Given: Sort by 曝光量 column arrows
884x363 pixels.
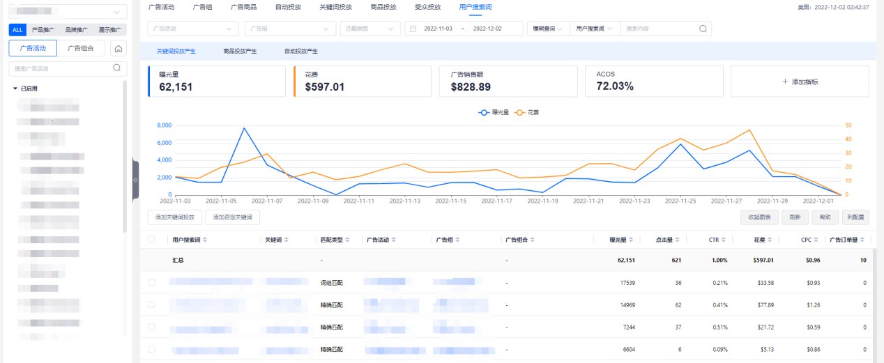Looking at the screenshot, I should pos(631,240).
